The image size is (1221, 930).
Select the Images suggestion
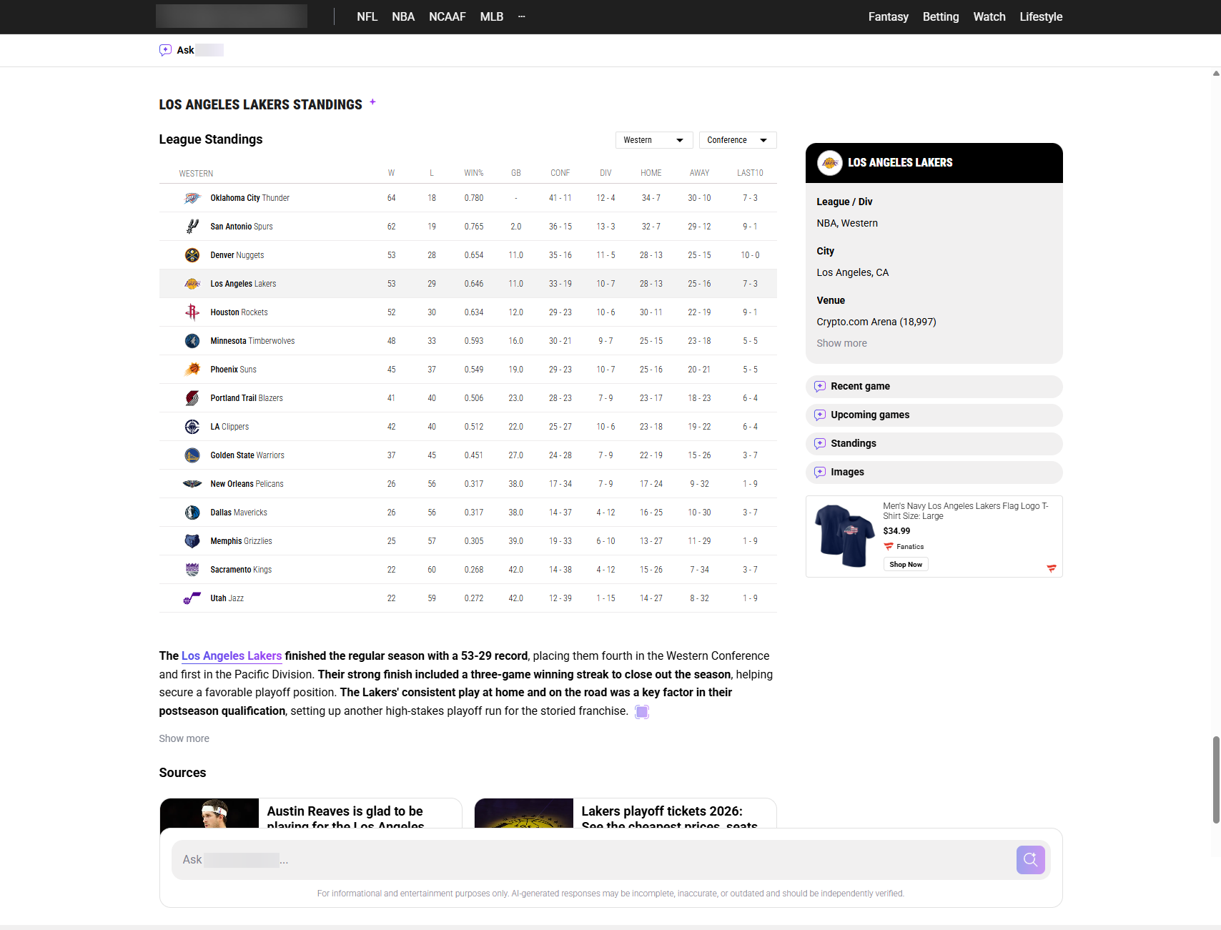pyautogui.click(x=934, y=473)
